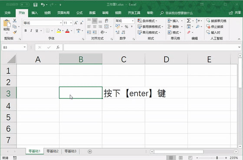243x160 pixels.
Task: Click the 停止朗读 stop reading button
Action: pos(215,26)
